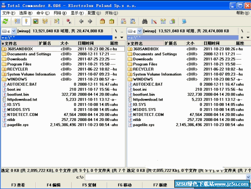This screenshot has width=251, height=189.
Task: Select the full details view toolbar icon
Action: [26, 21]
